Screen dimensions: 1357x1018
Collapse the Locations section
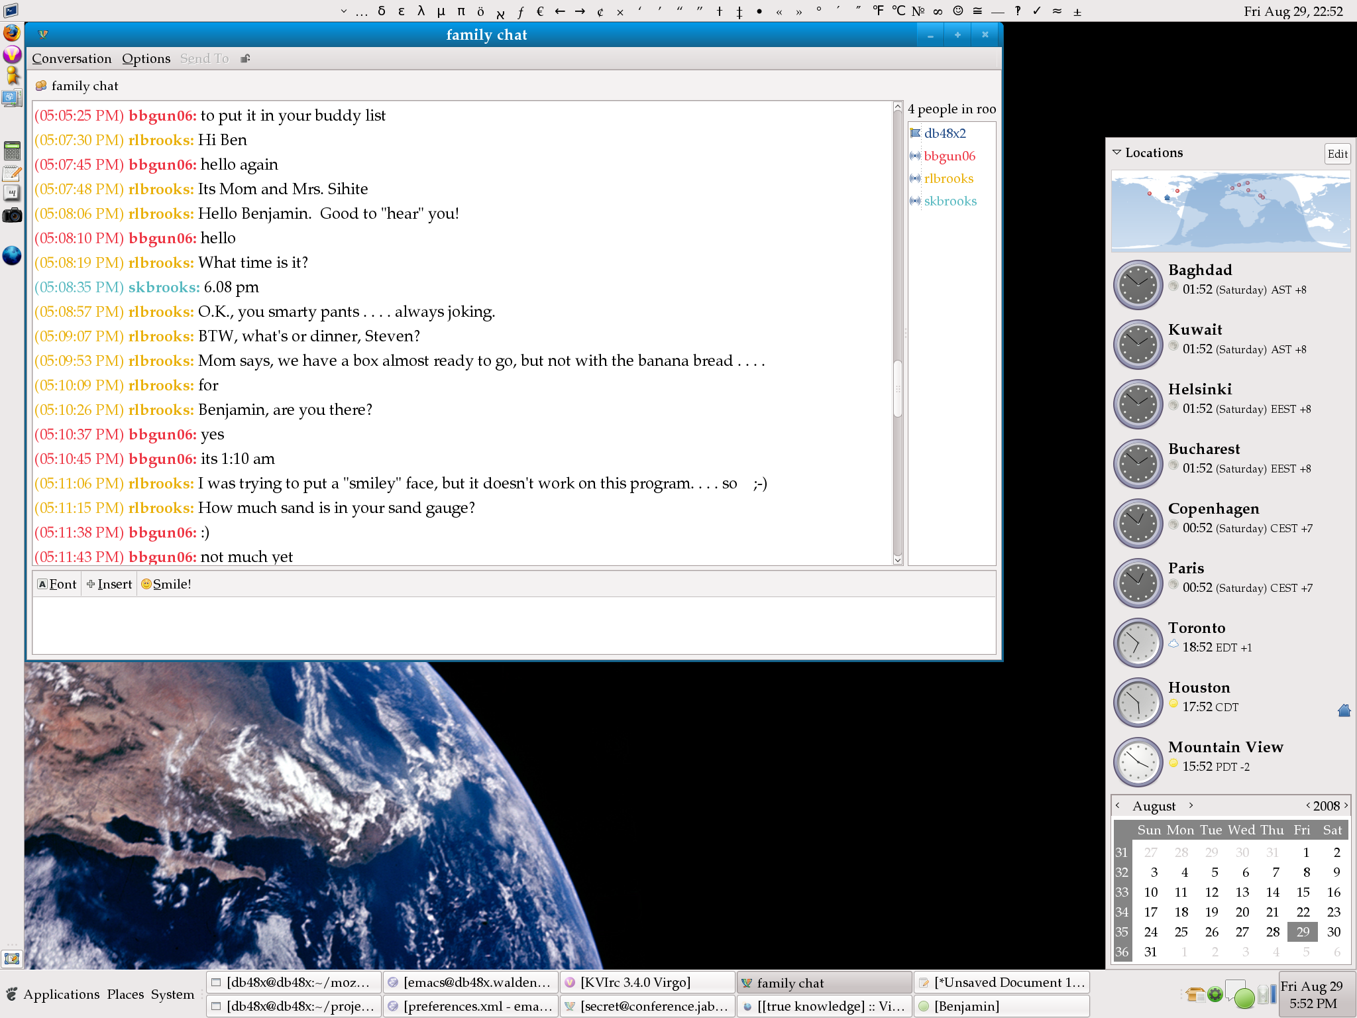pos(1117,152)
